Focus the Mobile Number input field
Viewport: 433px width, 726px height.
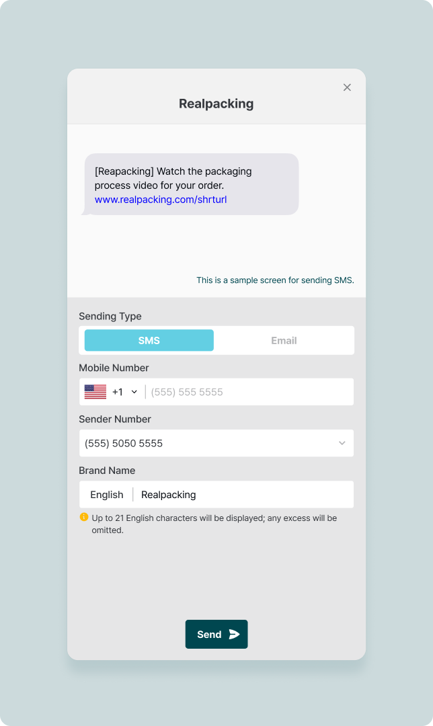249,392
